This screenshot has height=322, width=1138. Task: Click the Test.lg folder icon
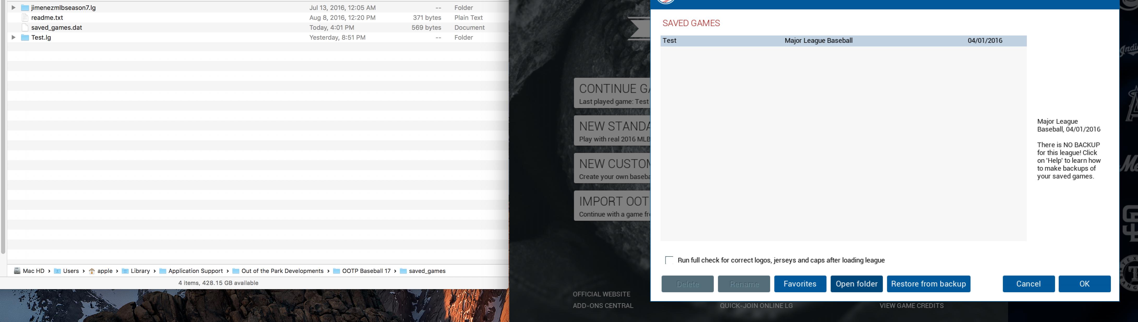[x=25, y=38]
